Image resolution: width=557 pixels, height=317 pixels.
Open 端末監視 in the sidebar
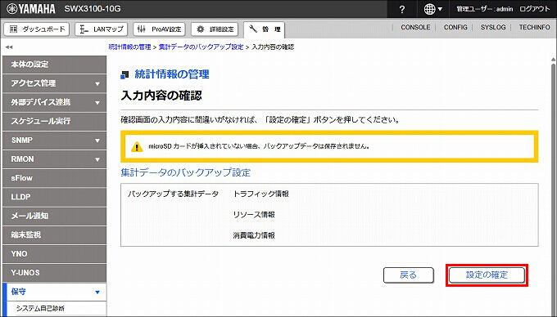[x=54, y=234]
